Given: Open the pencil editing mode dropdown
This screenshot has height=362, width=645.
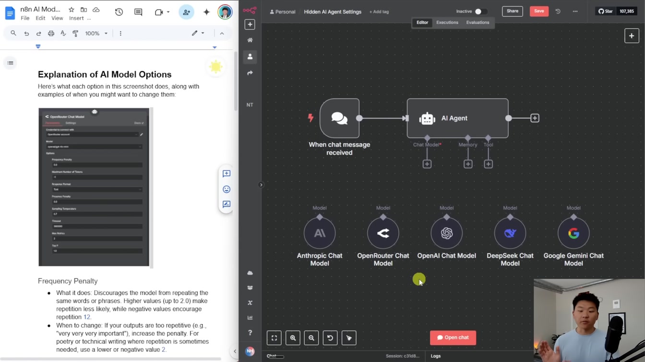Looking at the screenshot, I should (198, 33).
